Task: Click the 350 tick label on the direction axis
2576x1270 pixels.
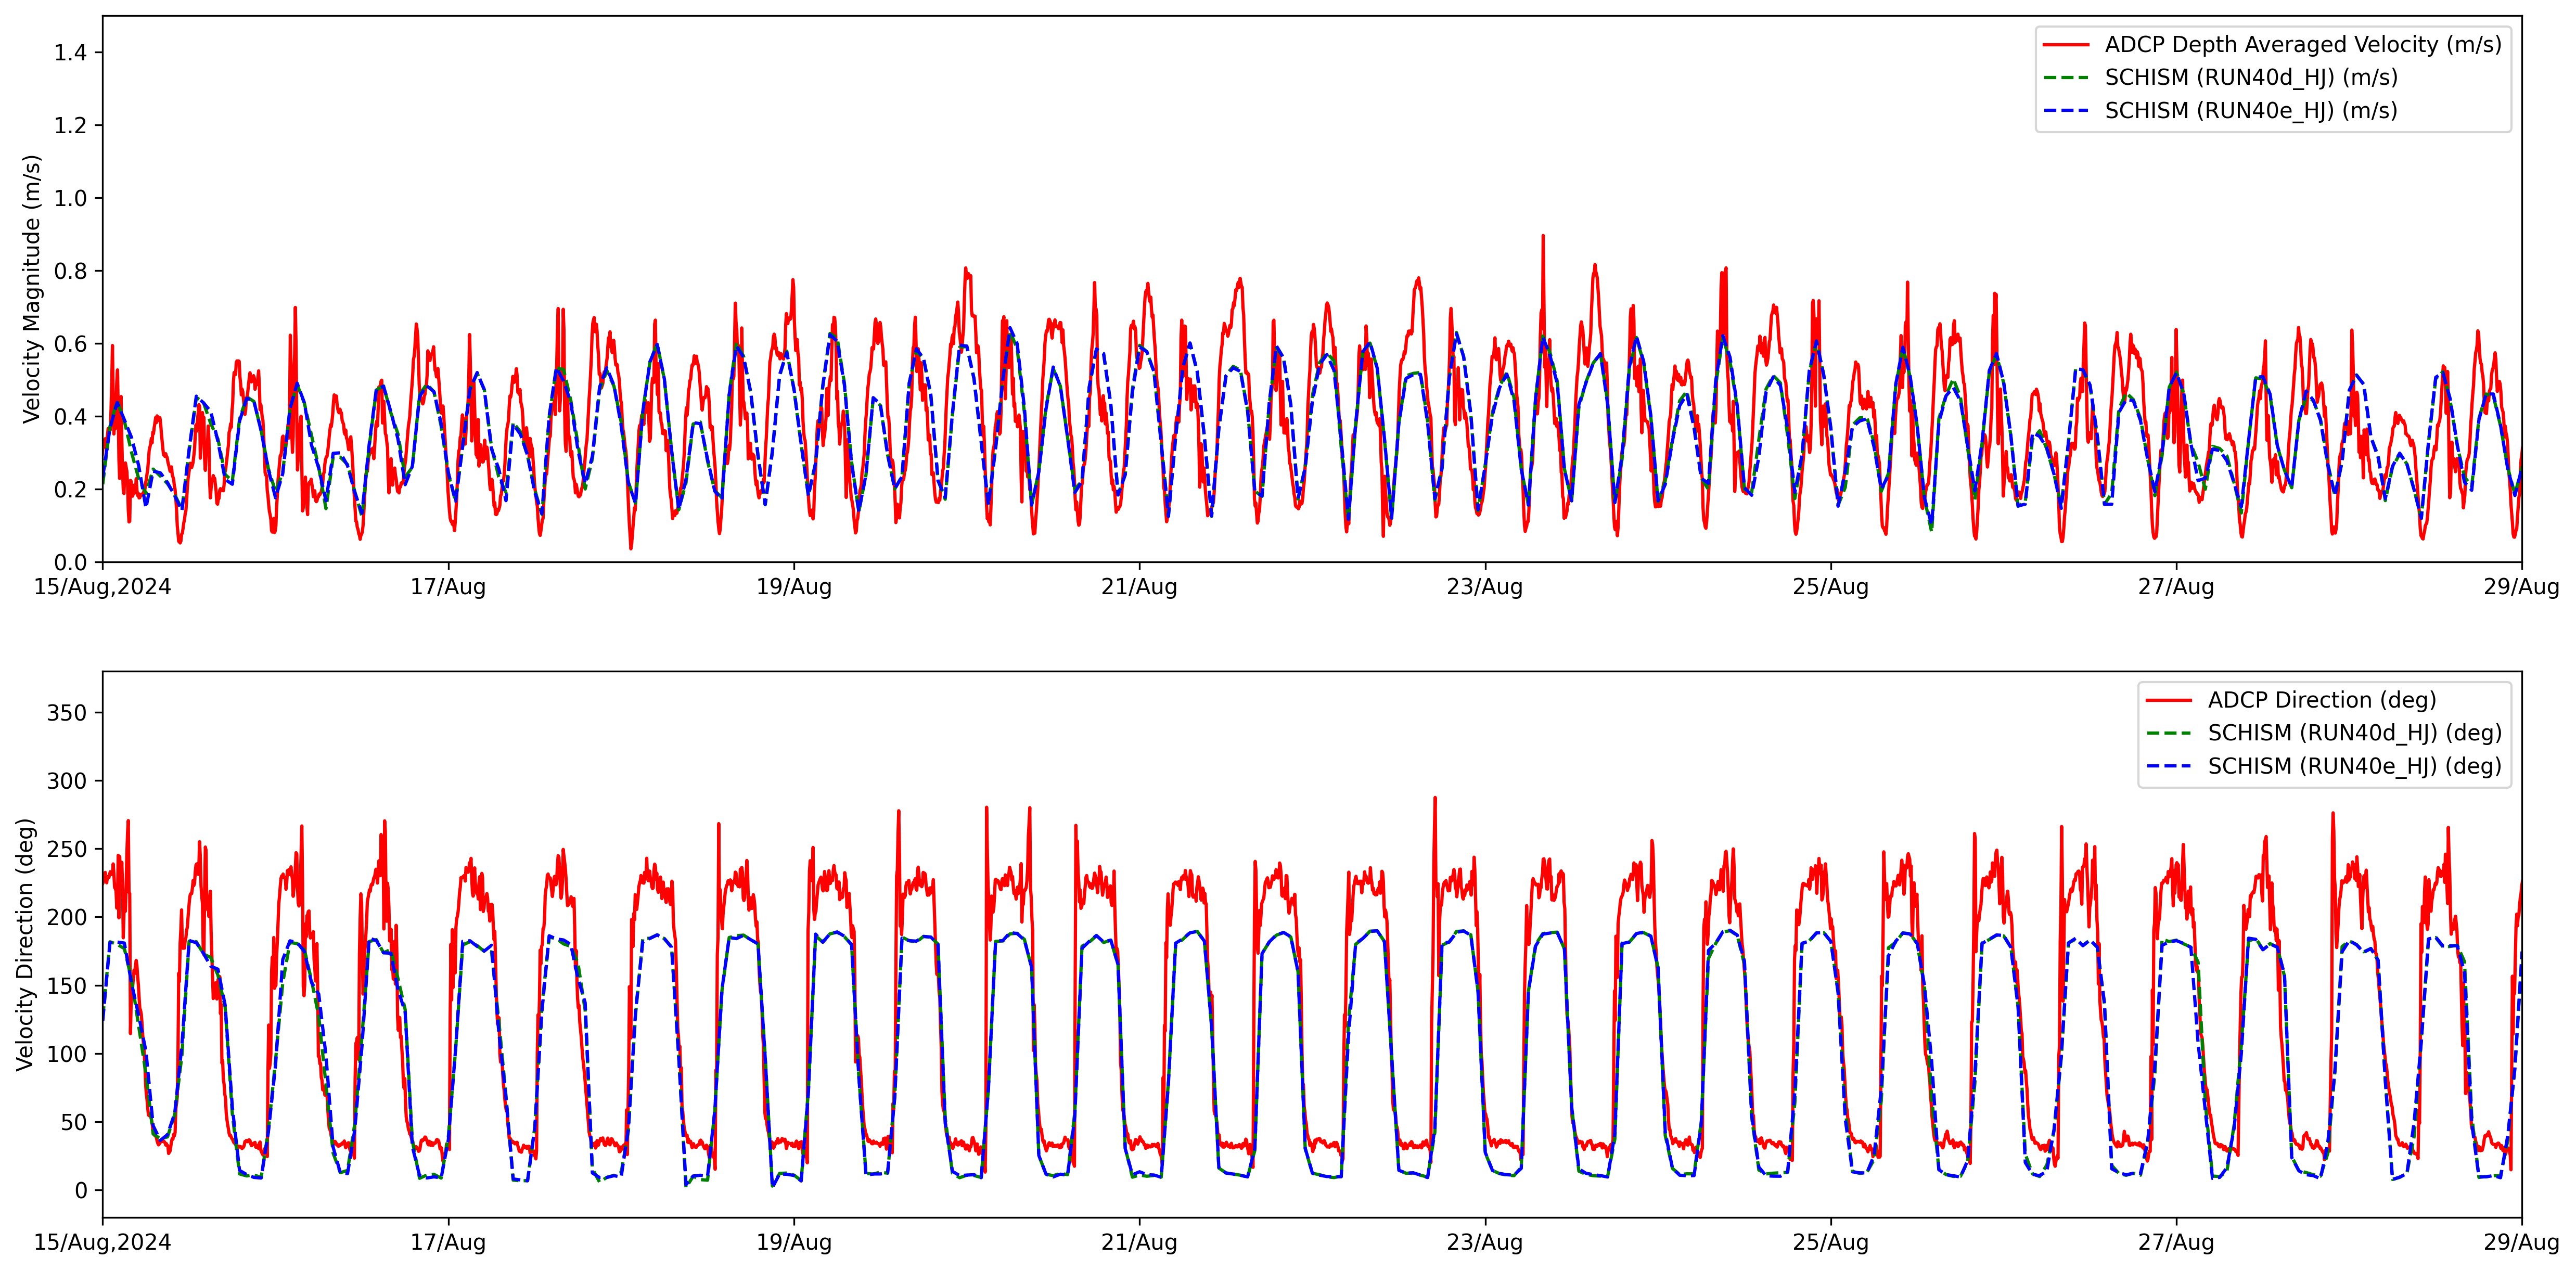Action: pyautogui.click(x=67, y=713)
